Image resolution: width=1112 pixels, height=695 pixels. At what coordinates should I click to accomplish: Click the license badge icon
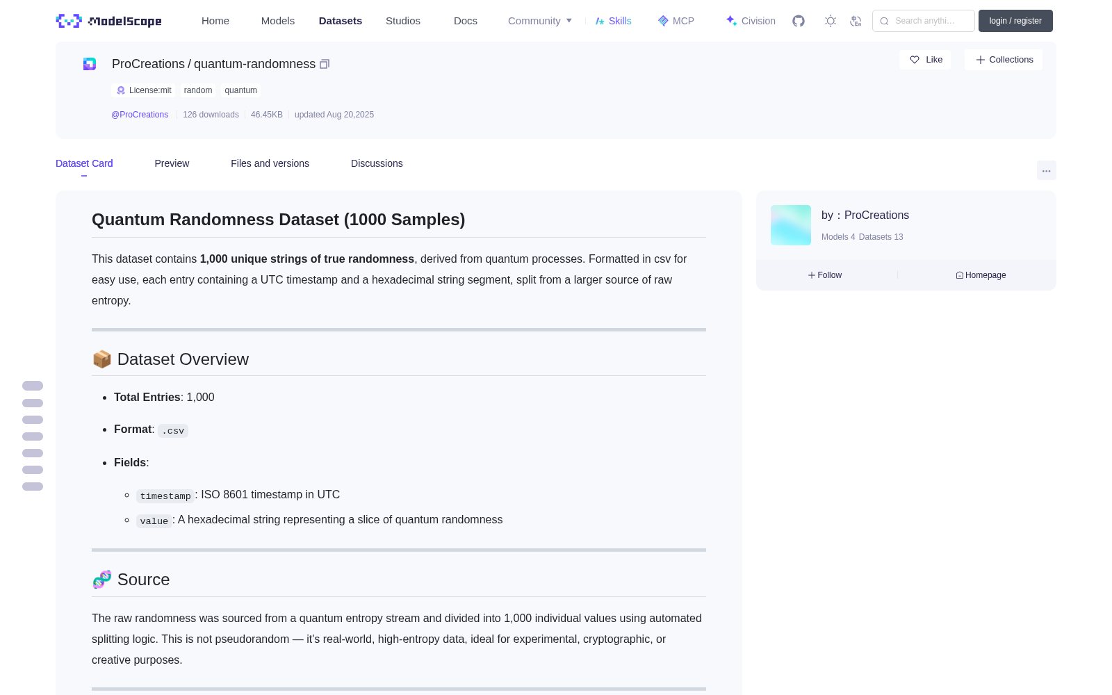(121, 90)
